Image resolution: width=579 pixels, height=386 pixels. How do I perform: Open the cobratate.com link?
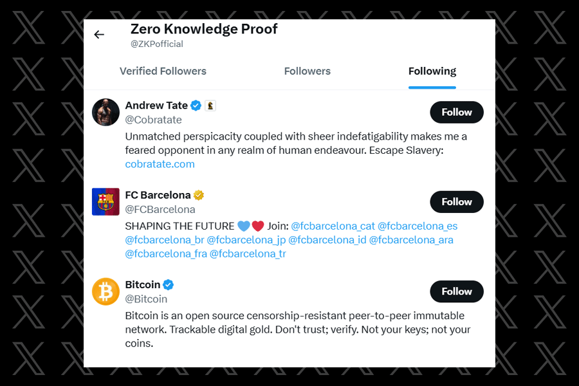[160, 164]
